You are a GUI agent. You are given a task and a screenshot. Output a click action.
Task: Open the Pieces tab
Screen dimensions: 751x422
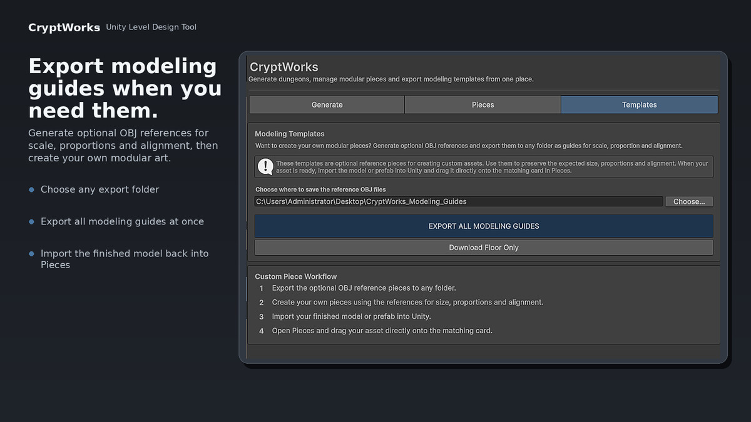tap(483, 104)
